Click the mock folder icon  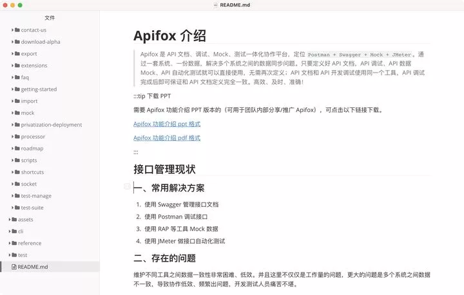(17, 113)
